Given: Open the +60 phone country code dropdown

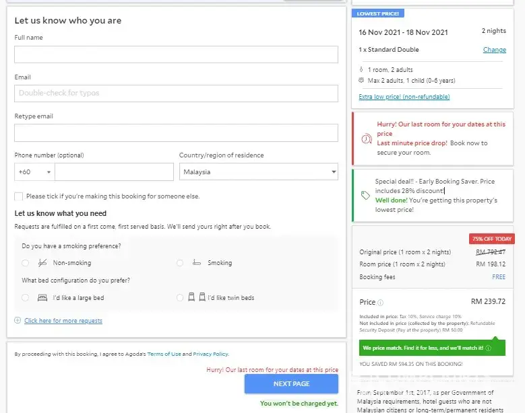Looking at the screenshot, I should click(x=34, y=172).
